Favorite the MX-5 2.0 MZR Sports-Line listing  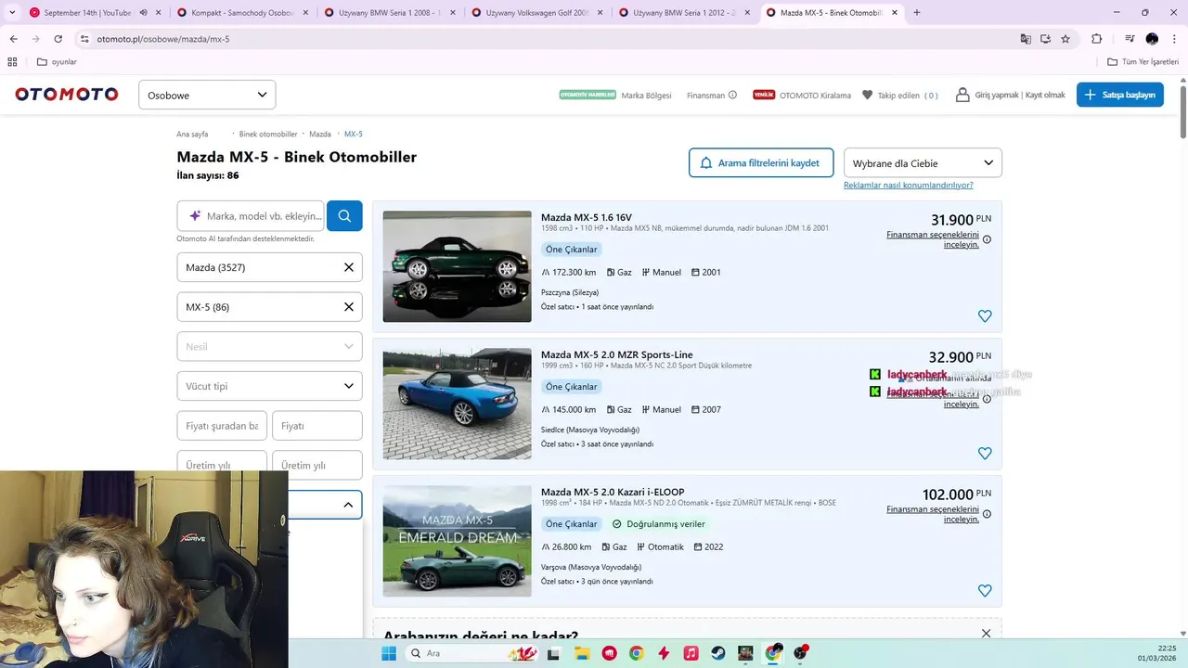coord(985,454)
